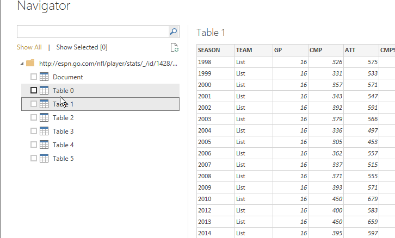
Task: Tick the Document checkbox
Action: click(34, 77)
